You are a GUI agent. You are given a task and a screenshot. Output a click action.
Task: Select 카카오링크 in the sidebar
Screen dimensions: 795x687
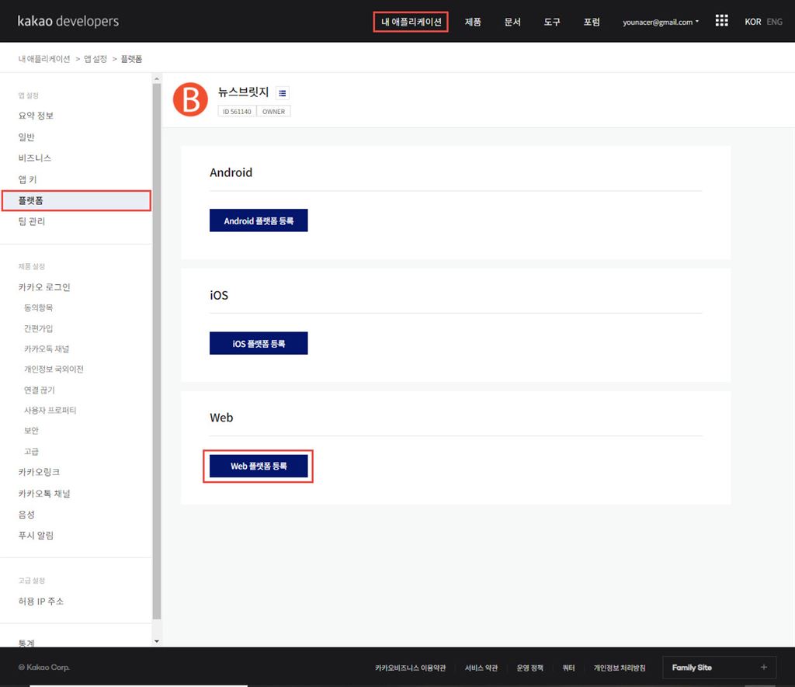[39, 472]
